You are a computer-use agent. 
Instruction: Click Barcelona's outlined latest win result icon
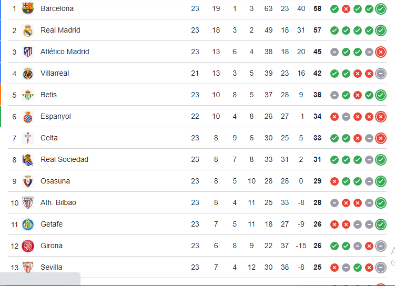(381, 8)
